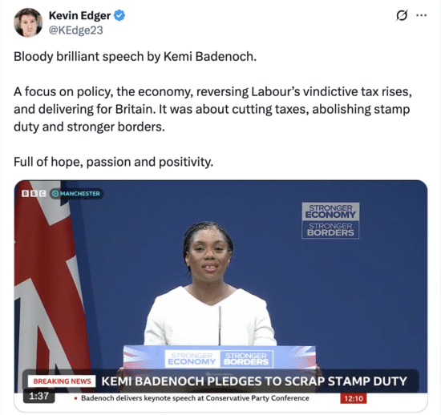Click the blue verified badge
Screen dimensions: 441x415
coord(119,15)
